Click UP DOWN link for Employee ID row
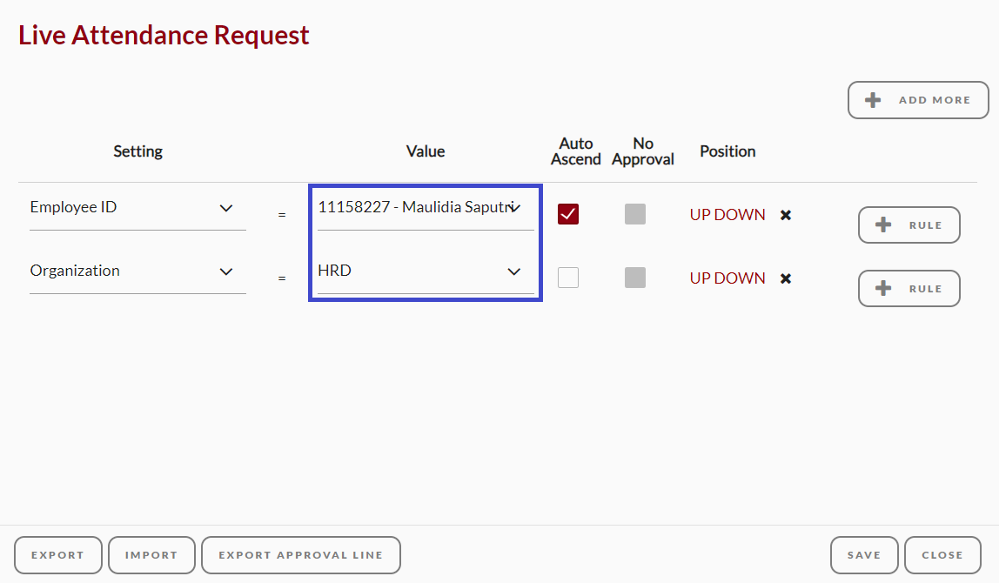This screenshot has height=583, width=999. pyautogui.click(x=727, y=215)
